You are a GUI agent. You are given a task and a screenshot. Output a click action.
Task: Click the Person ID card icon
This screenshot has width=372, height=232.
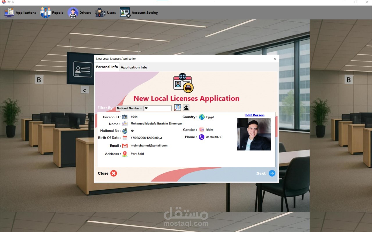tap(125, 117)
